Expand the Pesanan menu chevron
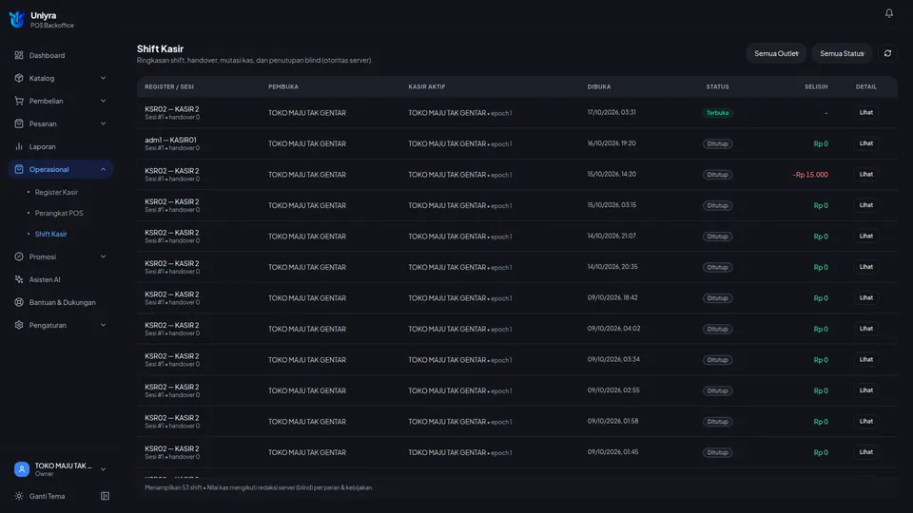The image size is (913, 513). coord(103,123)
